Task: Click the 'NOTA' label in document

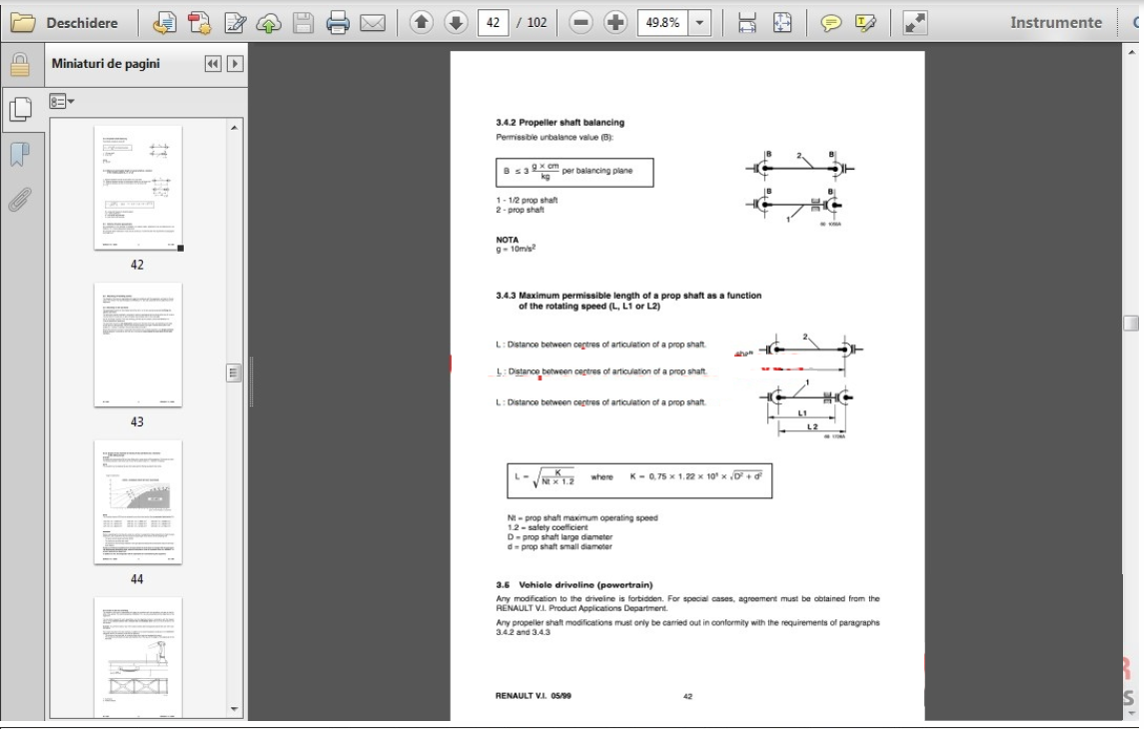Action: (x=508, y=240)
